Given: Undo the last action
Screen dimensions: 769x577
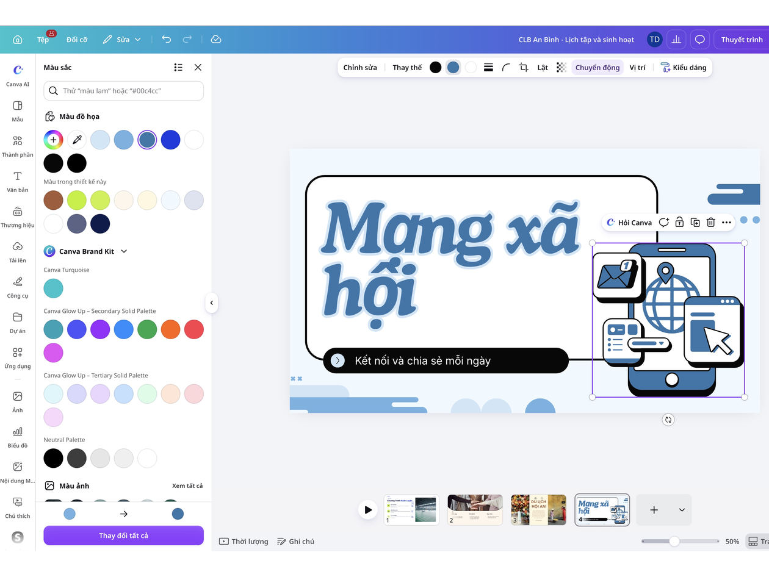Looking at the screenshot, I should (x=166, y=39).
